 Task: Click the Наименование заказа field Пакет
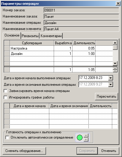coord(81,17)
